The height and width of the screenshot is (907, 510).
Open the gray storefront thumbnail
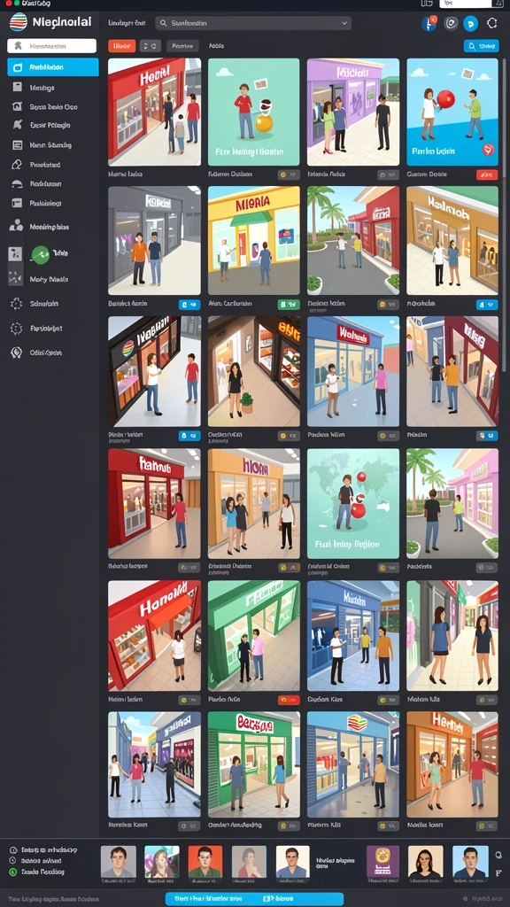[154, 241]
